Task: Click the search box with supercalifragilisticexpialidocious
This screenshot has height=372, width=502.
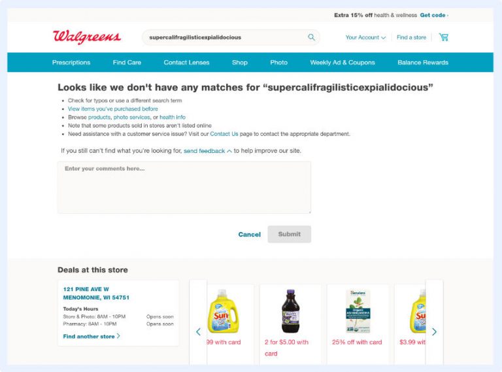Action: click(x=231, y=37)
